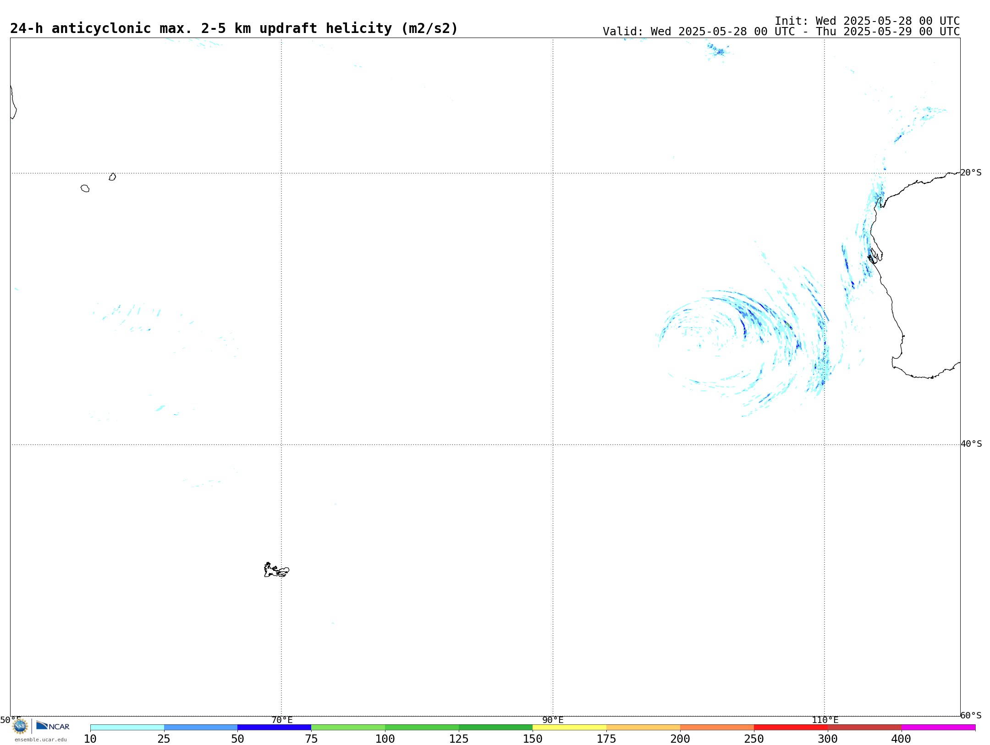990x745 pixels.
Task: Click the light cyan 10-25 color swatch
Action: (x=127, y=728)
